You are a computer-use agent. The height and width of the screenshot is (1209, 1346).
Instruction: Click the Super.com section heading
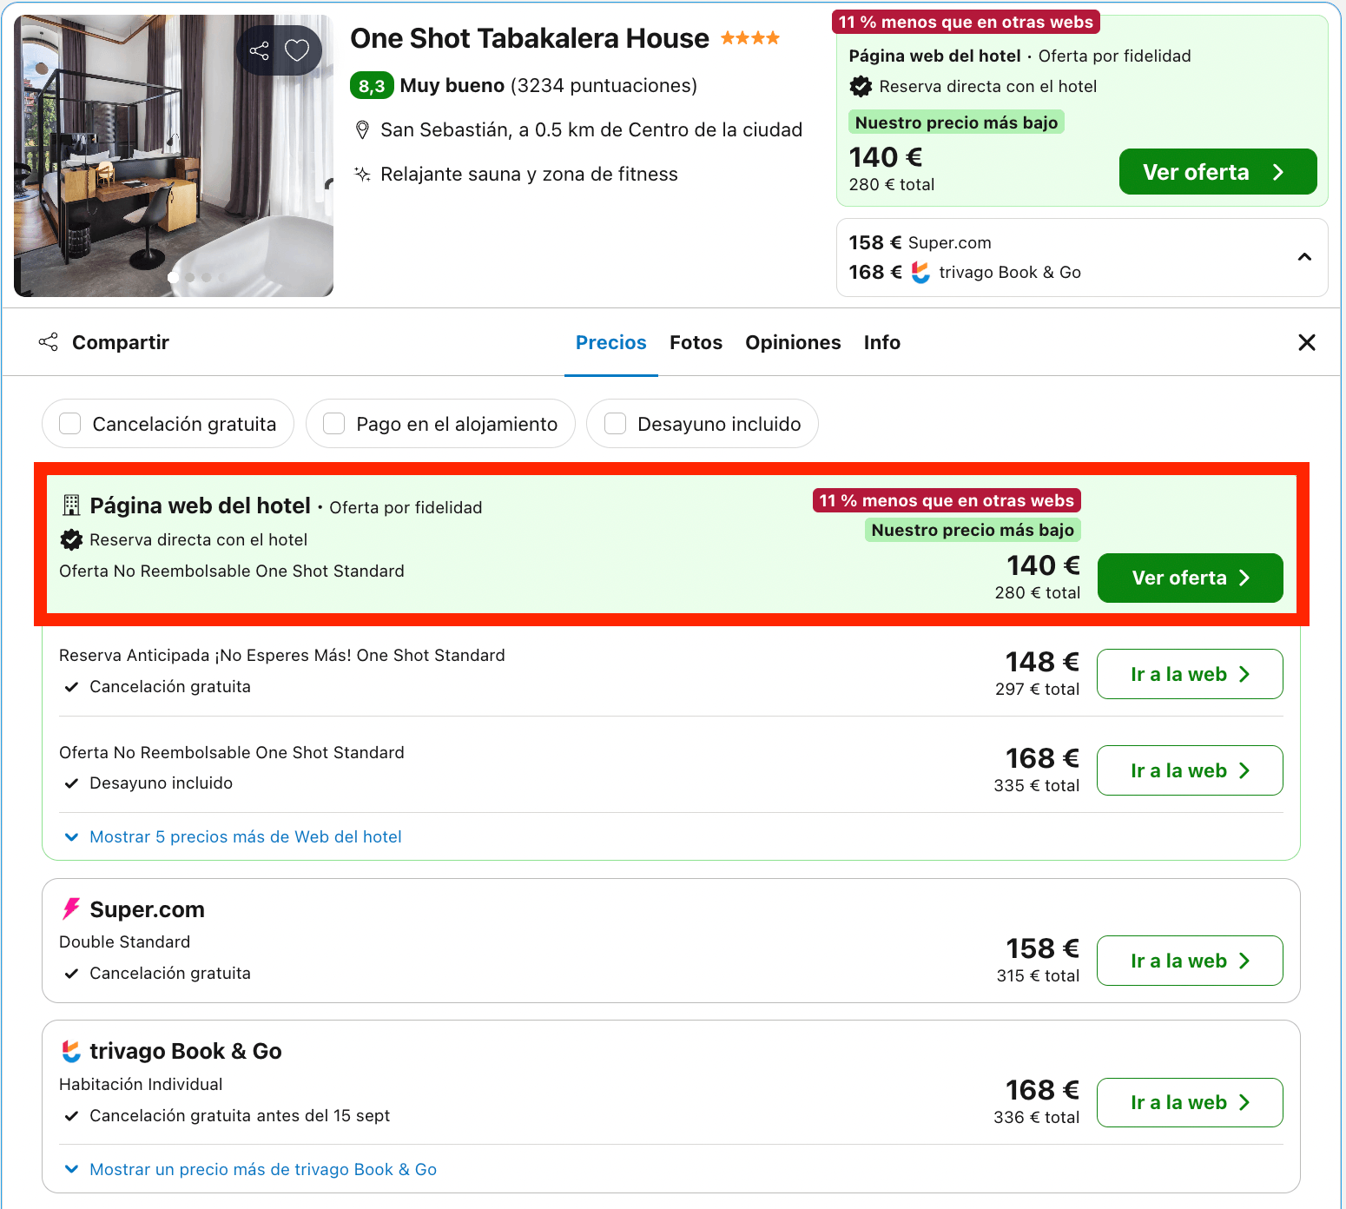(148, 909)
